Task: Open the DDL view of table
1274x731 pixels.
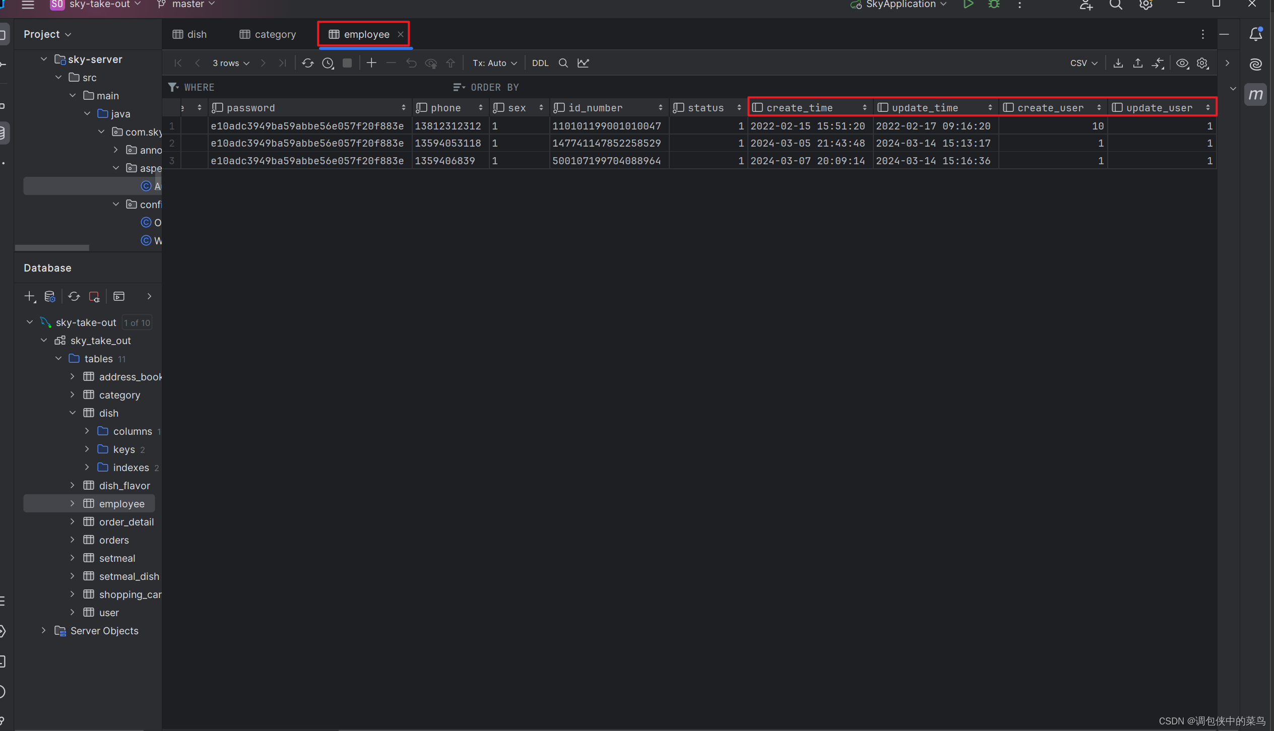Action: (540, 63)
